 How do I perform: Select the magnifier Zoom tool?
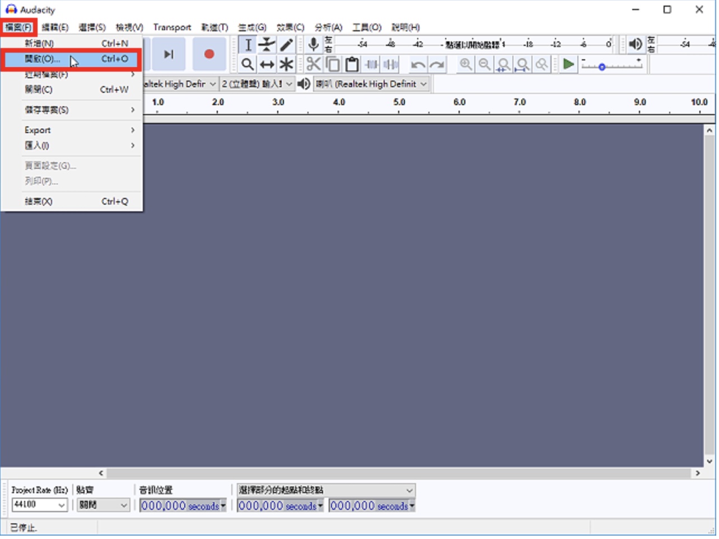(x=248, y=64)
